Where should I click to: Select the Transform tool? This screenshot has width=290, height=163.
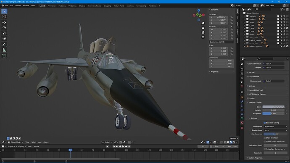[x=4, y=39]
